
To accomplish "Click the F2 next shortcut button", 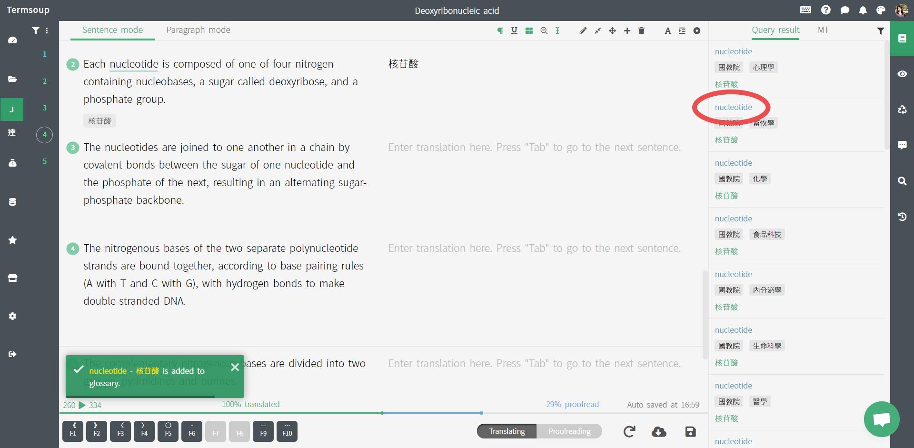I will (97, 431).
